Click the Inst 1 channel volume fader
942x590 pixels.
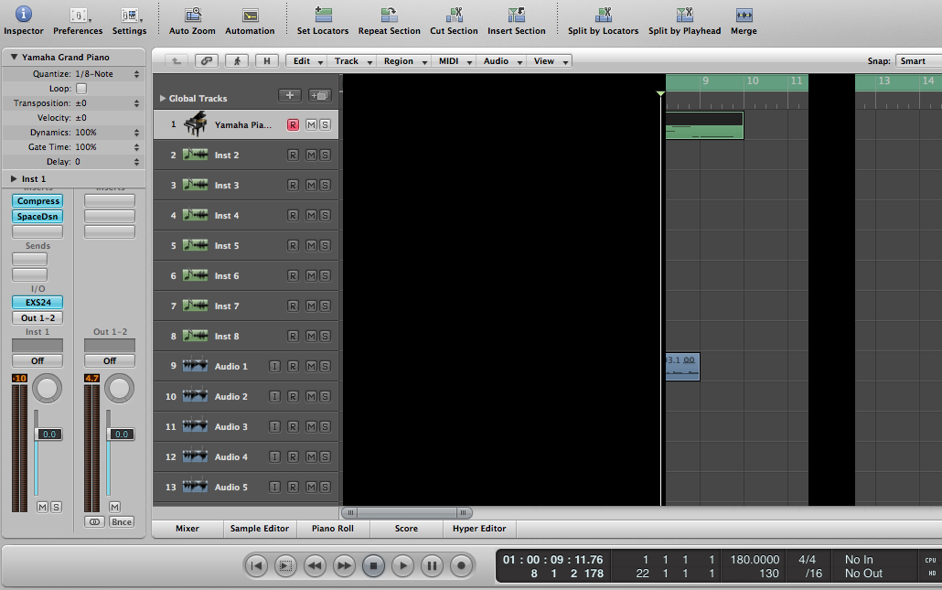[x=48, y=434]
